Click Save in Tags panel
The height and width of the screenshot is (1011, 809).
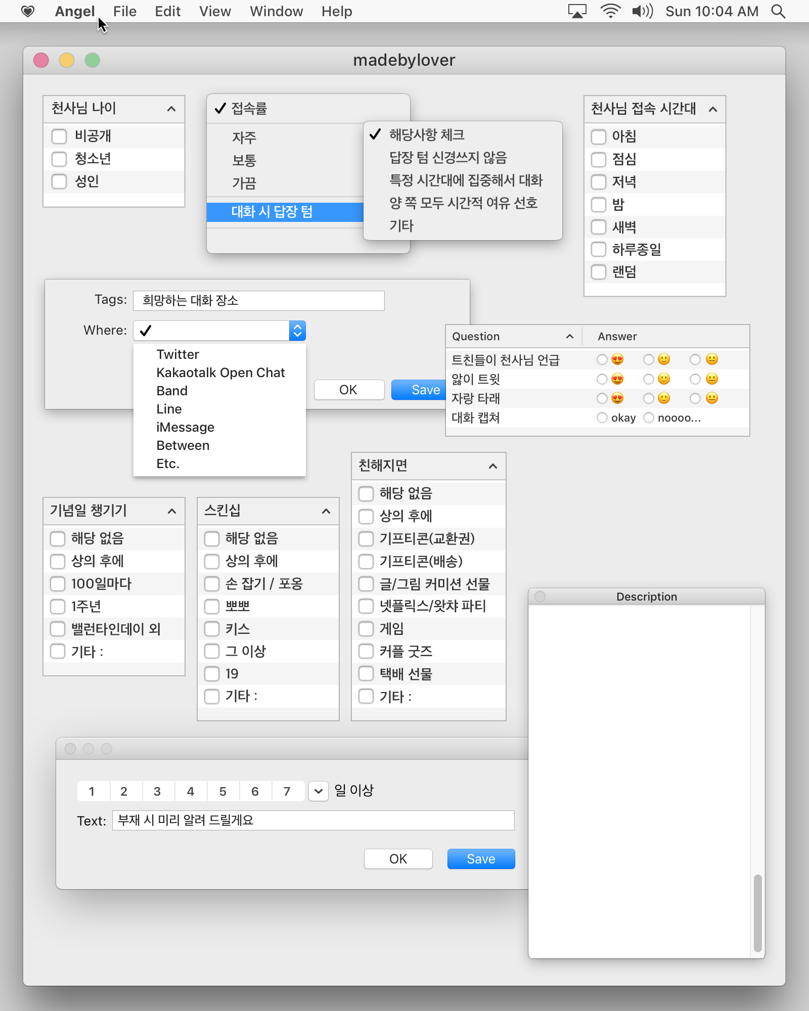pos(419,390)
